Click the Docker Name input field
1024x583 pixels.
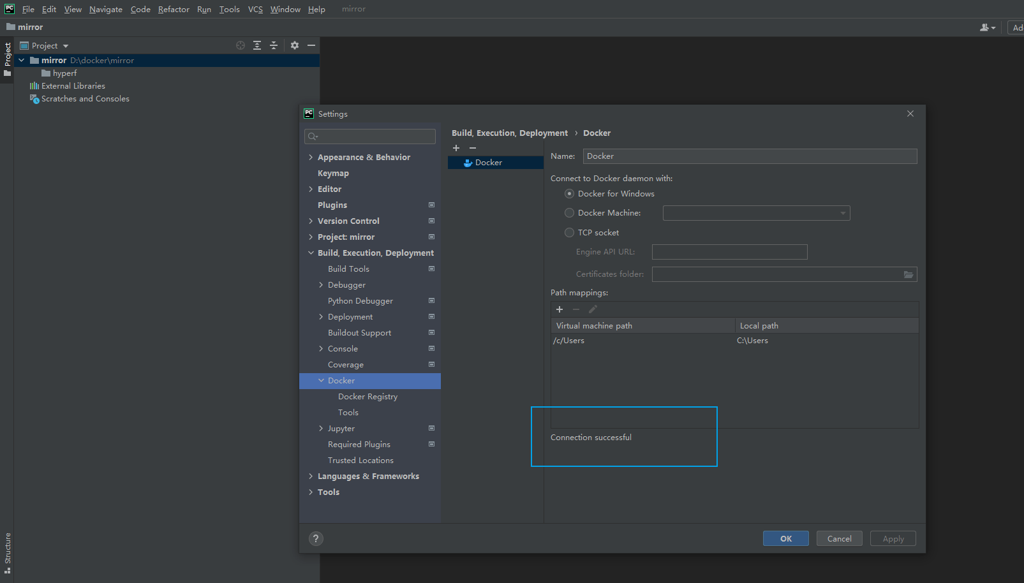click(x=750, y=156)
